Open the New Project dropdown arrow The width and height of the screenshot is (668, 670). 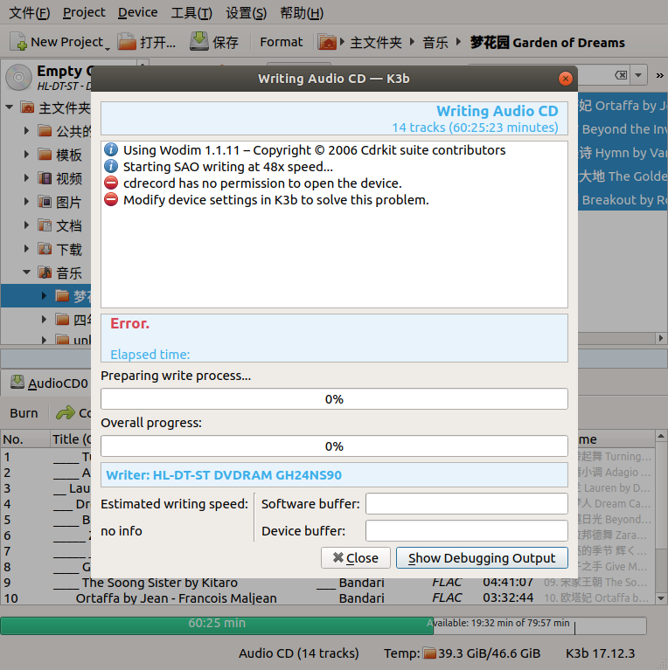point(108,48)
